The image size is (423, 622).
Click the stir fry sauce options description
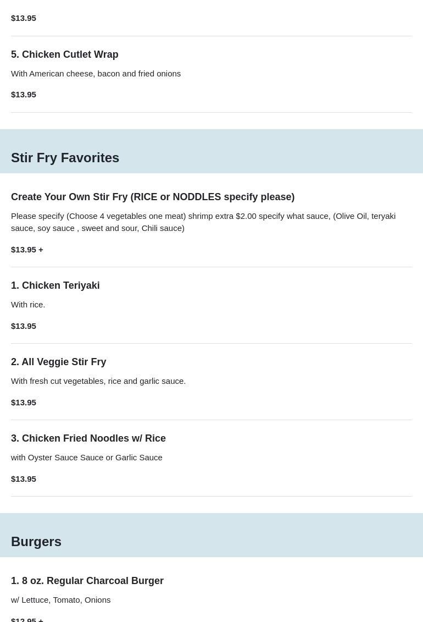(x=203, y=222)
